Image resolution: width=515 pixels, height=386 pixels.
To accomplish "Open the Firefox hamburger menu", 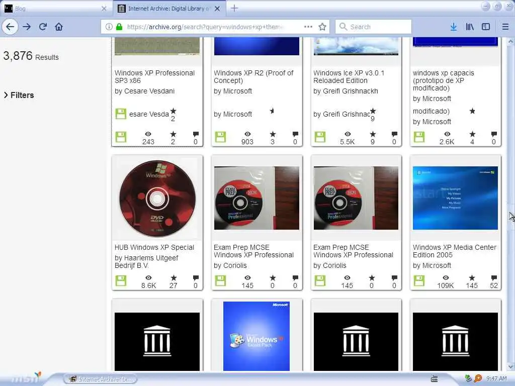I will [x=505, y=27].
